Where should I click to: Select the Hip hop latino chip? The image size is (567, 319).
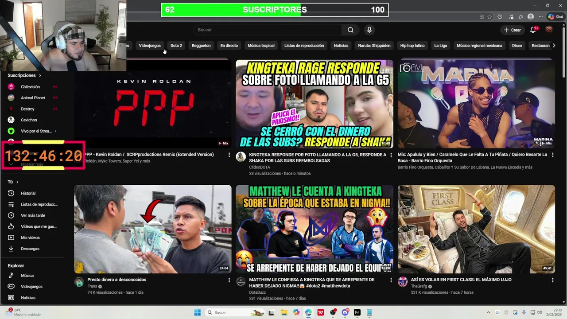412,46
